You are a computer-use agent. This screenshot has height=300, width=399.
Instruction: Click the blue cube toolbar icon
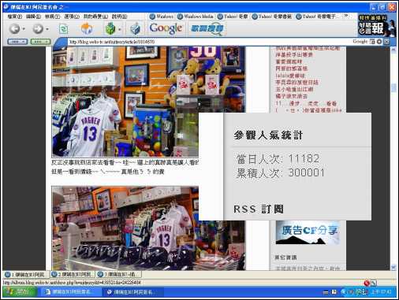click(136, 28)
